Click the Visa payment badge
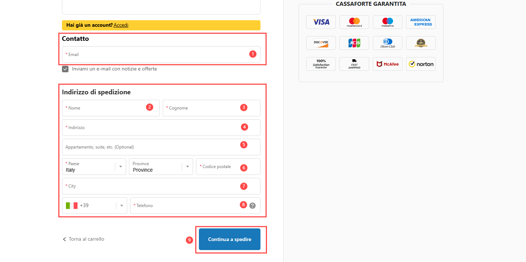This screenshot has height=262, width=526. click(321, 22)
